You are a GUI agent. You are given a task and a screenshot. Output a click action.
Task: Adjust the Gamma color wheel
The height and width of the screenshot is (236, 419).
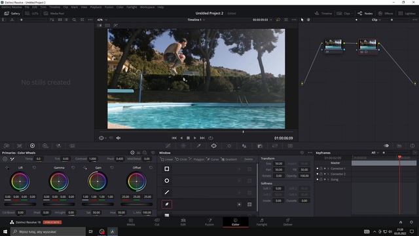(59, 182)
